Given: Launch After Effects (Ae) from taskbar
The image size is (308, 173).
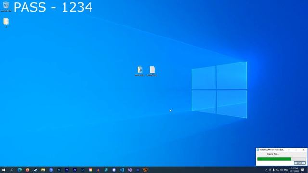Looking at the screenshot, I should (x=75, y=170).
